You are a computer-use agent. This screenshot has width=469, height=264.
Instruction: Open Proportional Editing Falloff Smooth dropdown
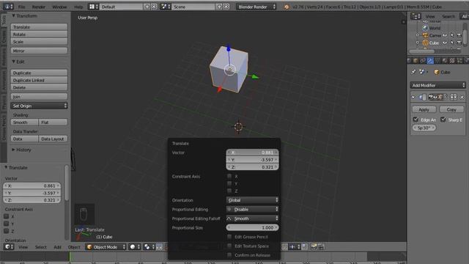[x=252, y=219]
